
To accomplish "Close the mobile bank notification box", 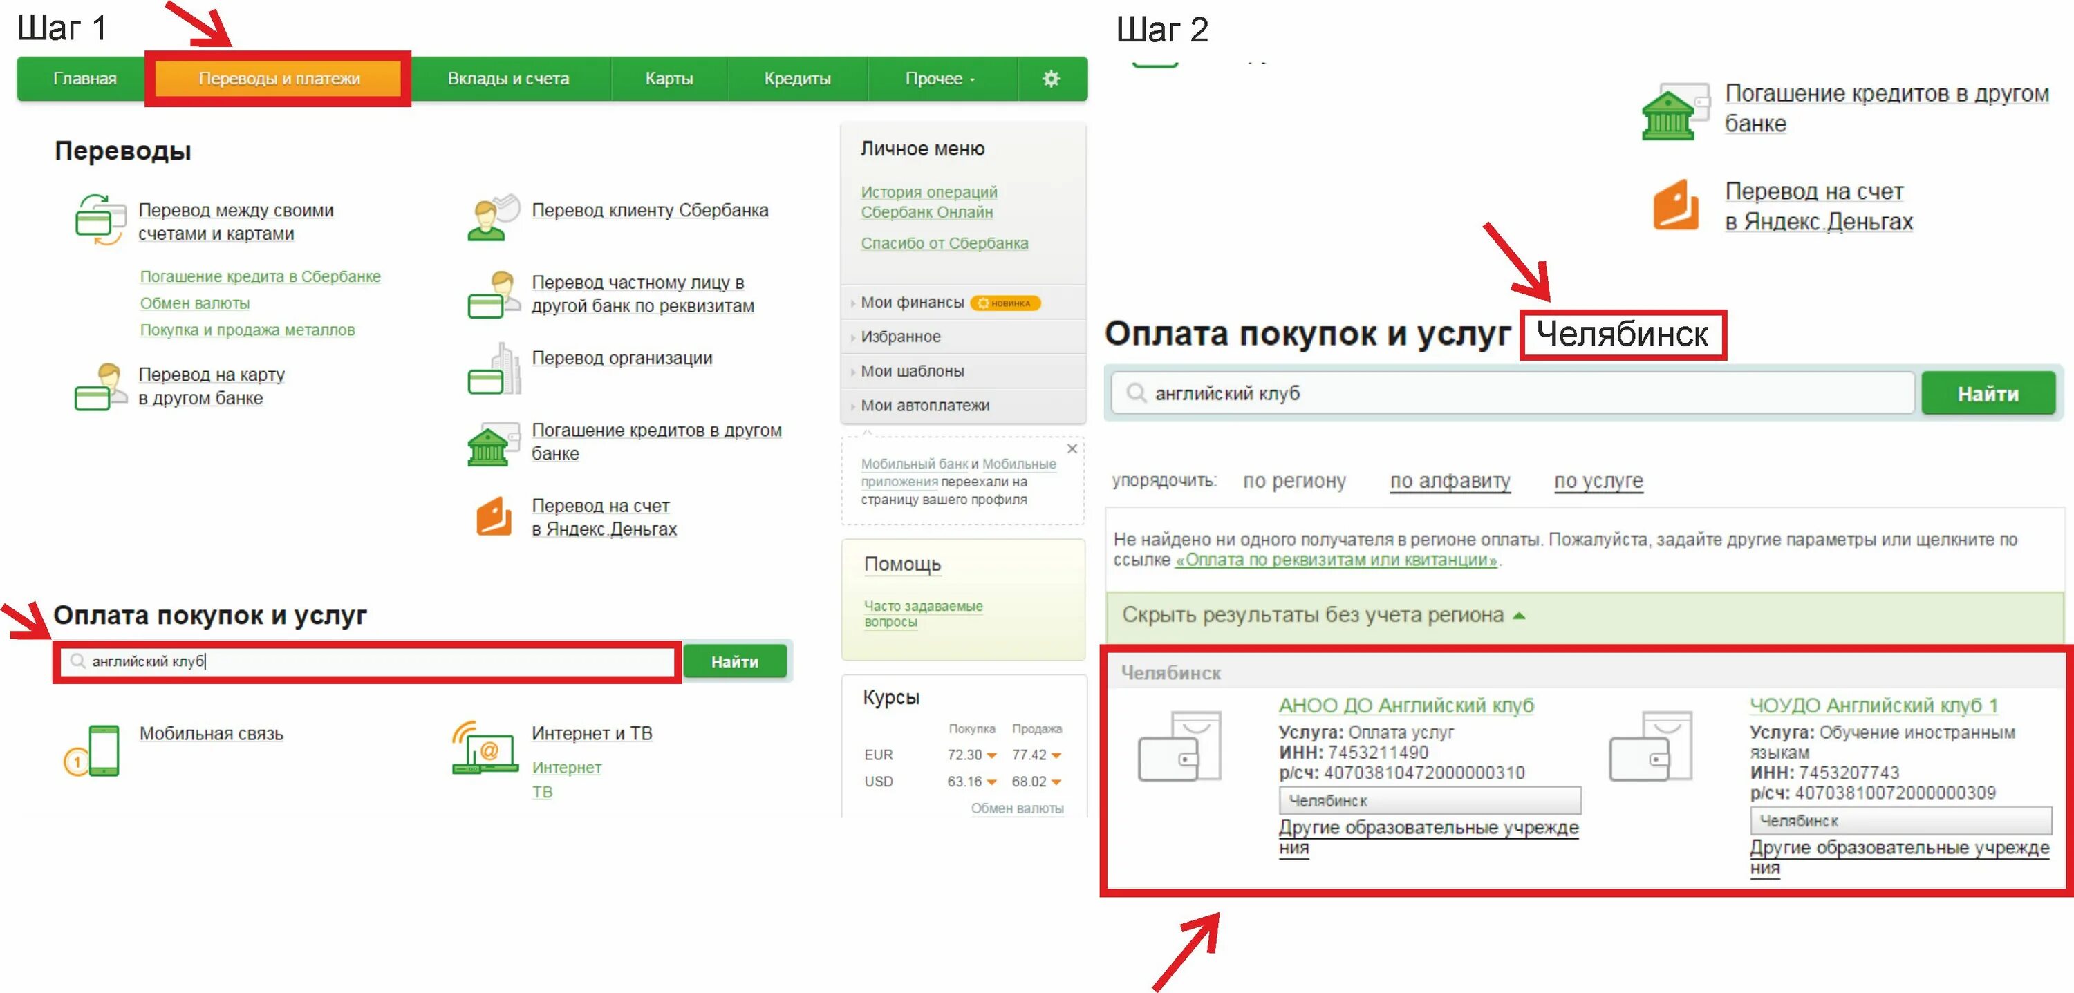I will [1072, 448].
